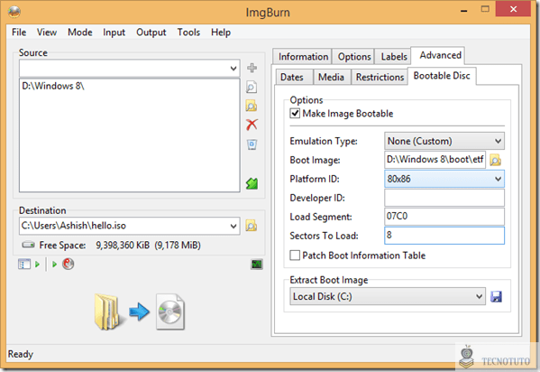Open Extract Boot Image drive dropdown
The width and height of the screenshot is (540, 372).
click(388, 296)
